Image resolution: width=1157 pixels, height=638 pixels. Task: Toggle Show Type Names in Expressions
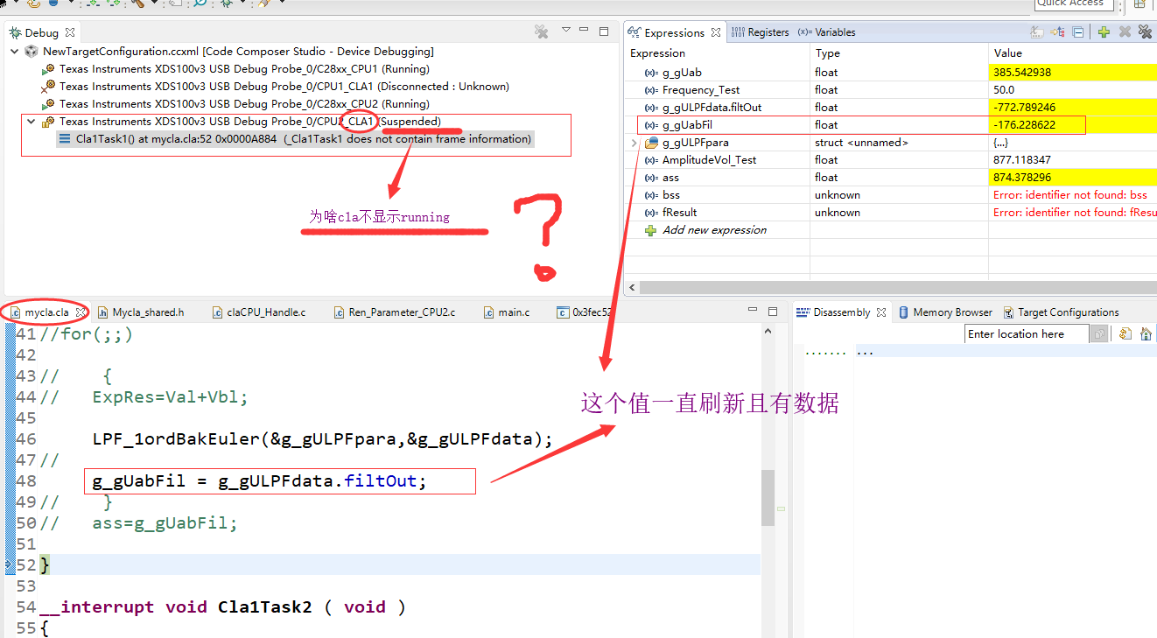1037,32
